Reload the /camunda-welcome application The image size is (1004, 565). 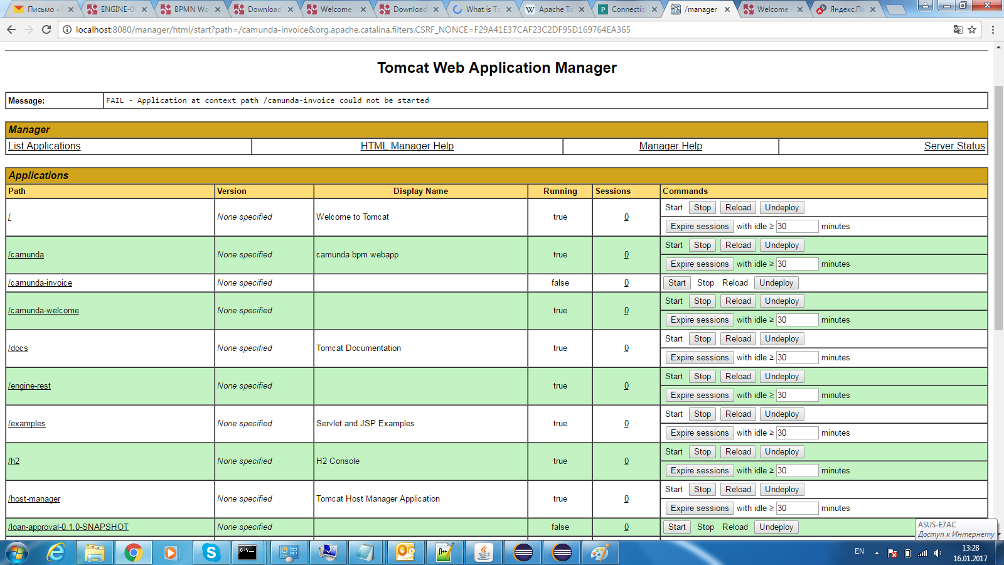(738, 301)
